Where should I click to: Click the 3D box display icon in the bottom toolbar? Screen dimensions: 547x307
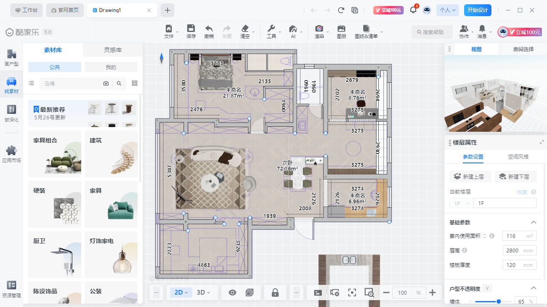[x=250, y=293]
